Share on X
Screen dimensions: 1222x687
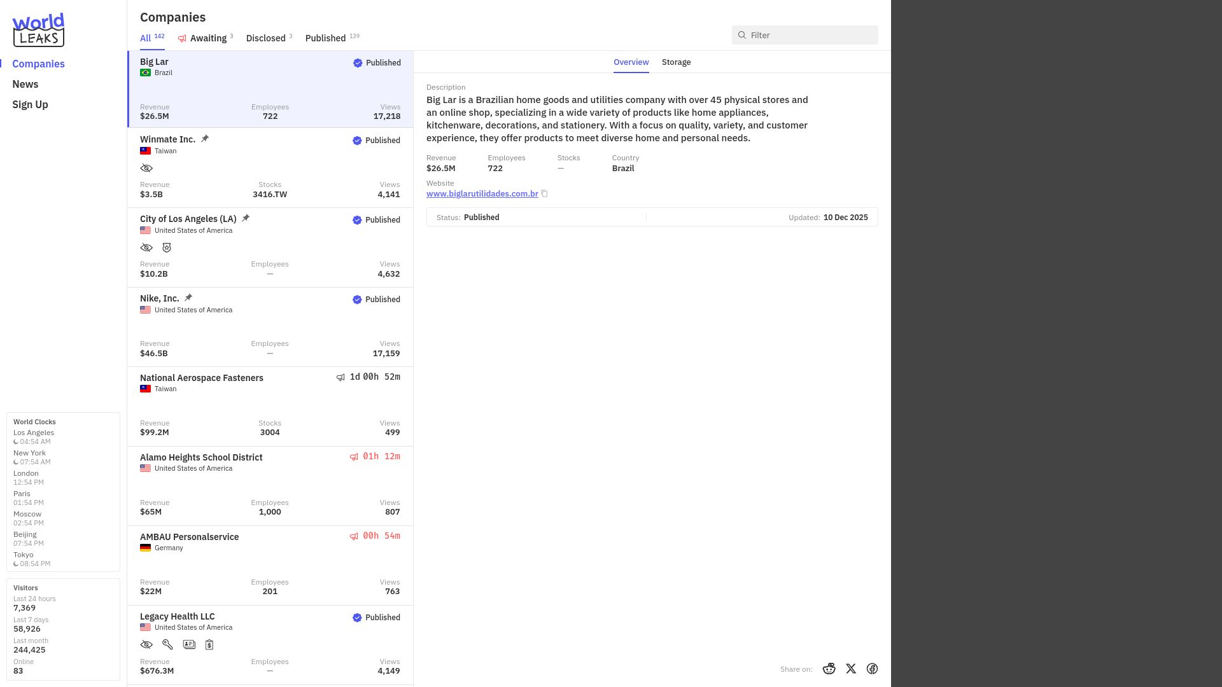851,669
